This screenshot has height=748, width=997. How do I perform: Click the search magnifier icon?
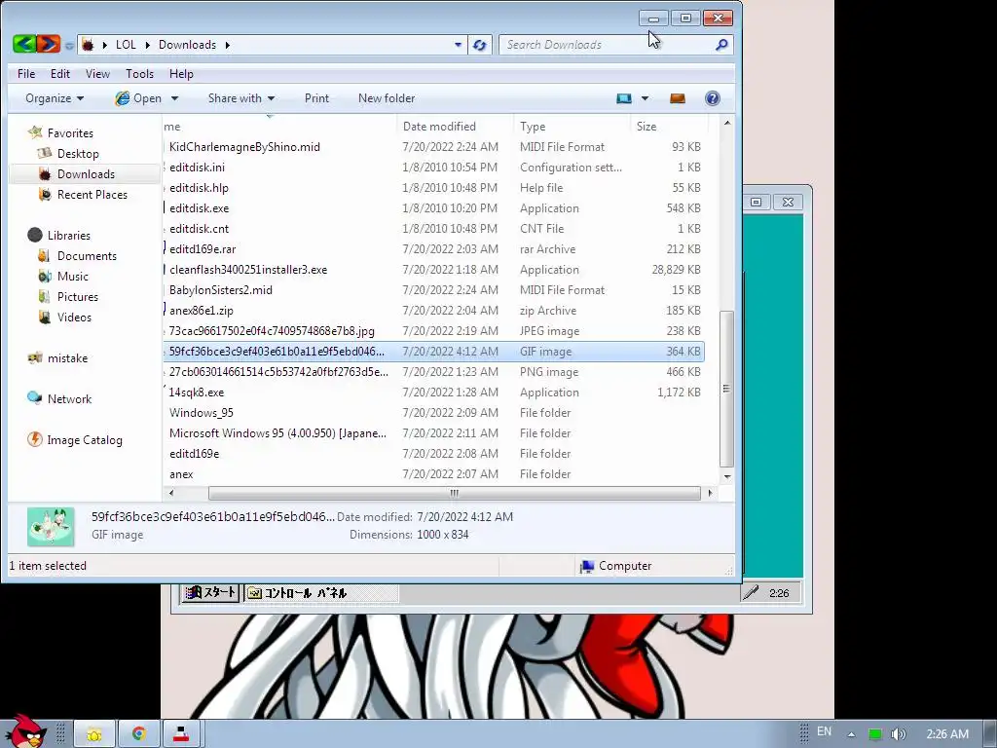coord(721,45)
